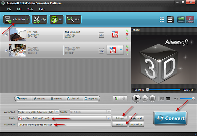The height and width of the screenshot is (136, 197).
Task: Select the MVI_7366 video thumbnail
Action: tap(18, 35)
